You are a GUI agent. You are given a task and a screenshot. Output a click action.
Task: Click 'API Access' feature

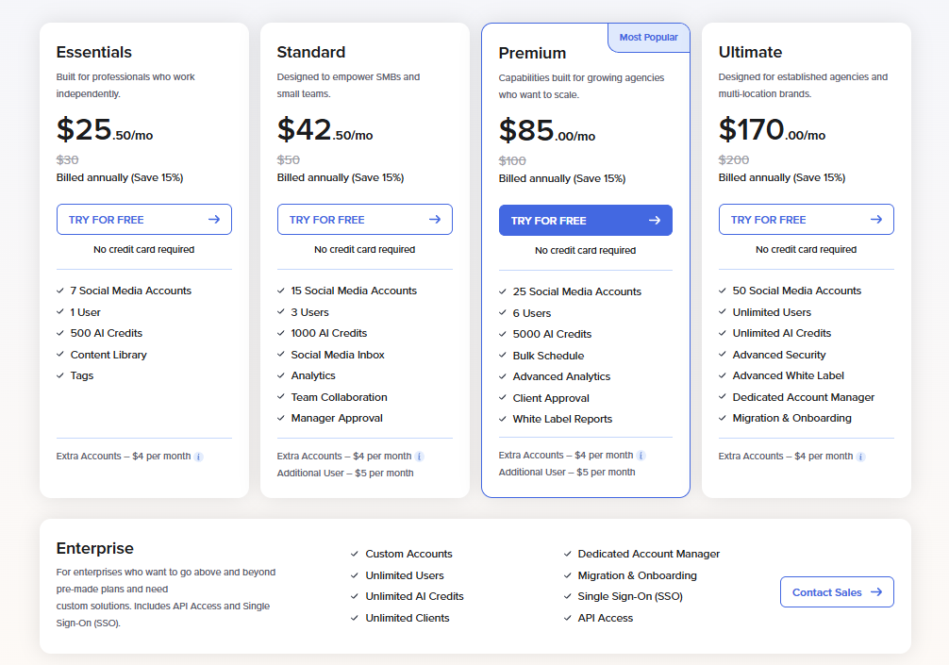coord(606,619)
